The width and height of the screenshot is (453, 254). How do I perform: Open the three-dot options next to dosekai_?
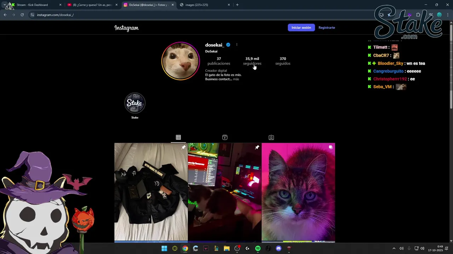(x=237, y=45)
